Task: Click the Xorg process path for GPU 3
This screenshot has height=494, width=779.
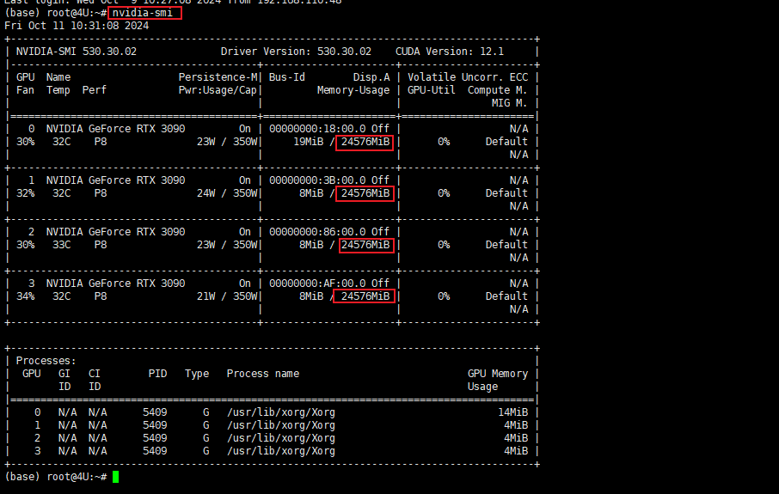Action: (280, 451)
